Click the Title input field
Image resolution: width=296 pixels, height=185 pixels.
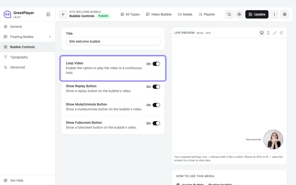[113, 41]
